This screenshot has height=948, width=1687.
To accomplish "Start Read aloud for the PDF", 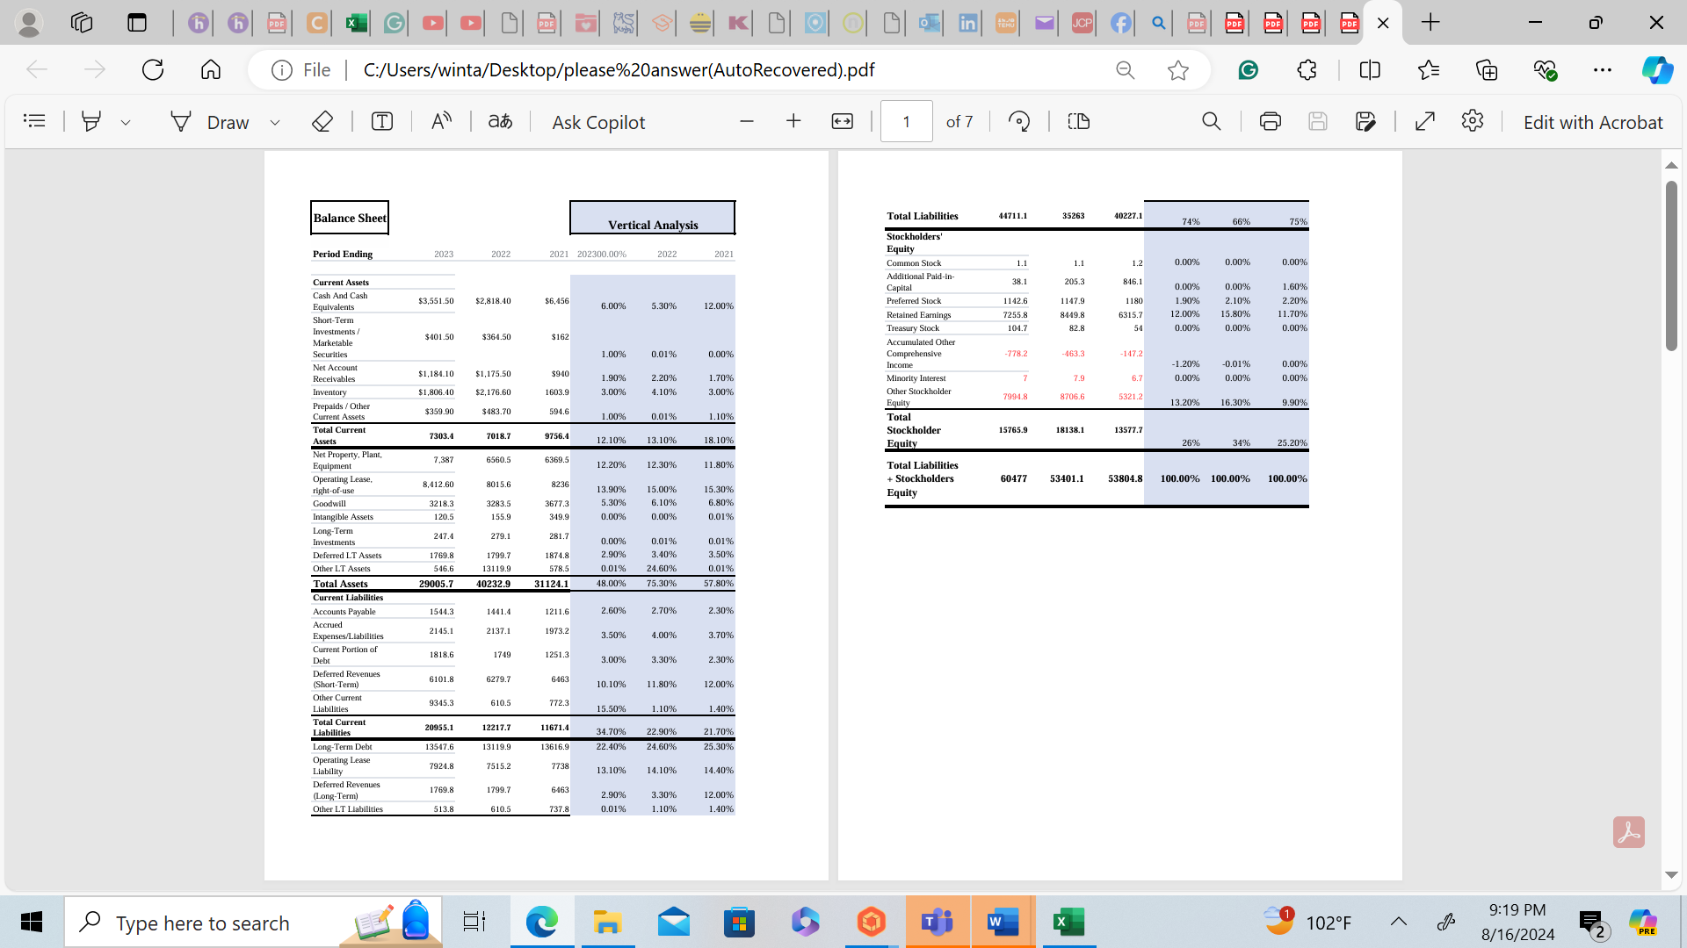I will click(441, 121).
